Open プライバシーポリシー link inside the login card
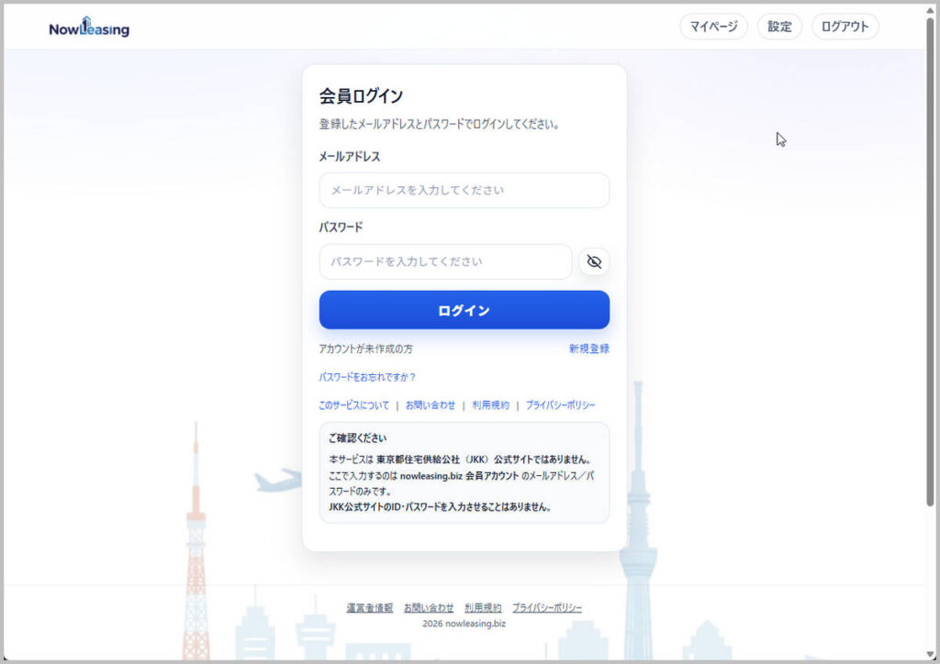The image size is (940, 664). click(x=559, y=404)
